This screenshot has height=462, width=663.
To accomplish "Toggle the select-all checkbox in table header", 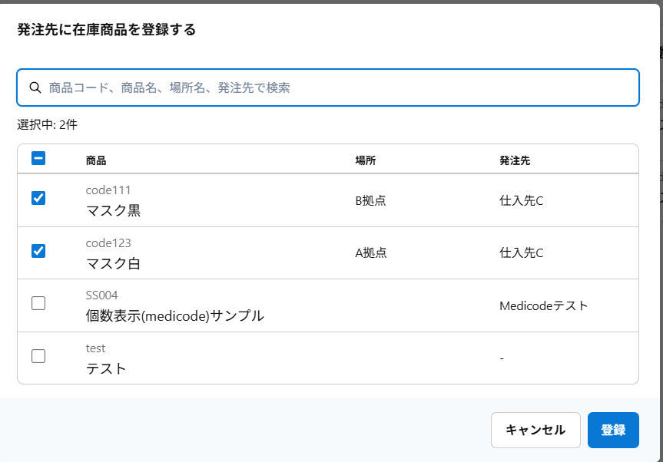I will click(38, 158).
